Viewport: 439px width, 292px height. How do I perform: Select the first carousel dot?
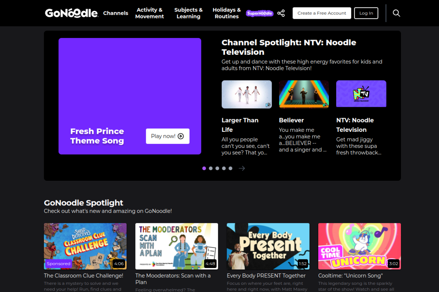click(204, 168)
